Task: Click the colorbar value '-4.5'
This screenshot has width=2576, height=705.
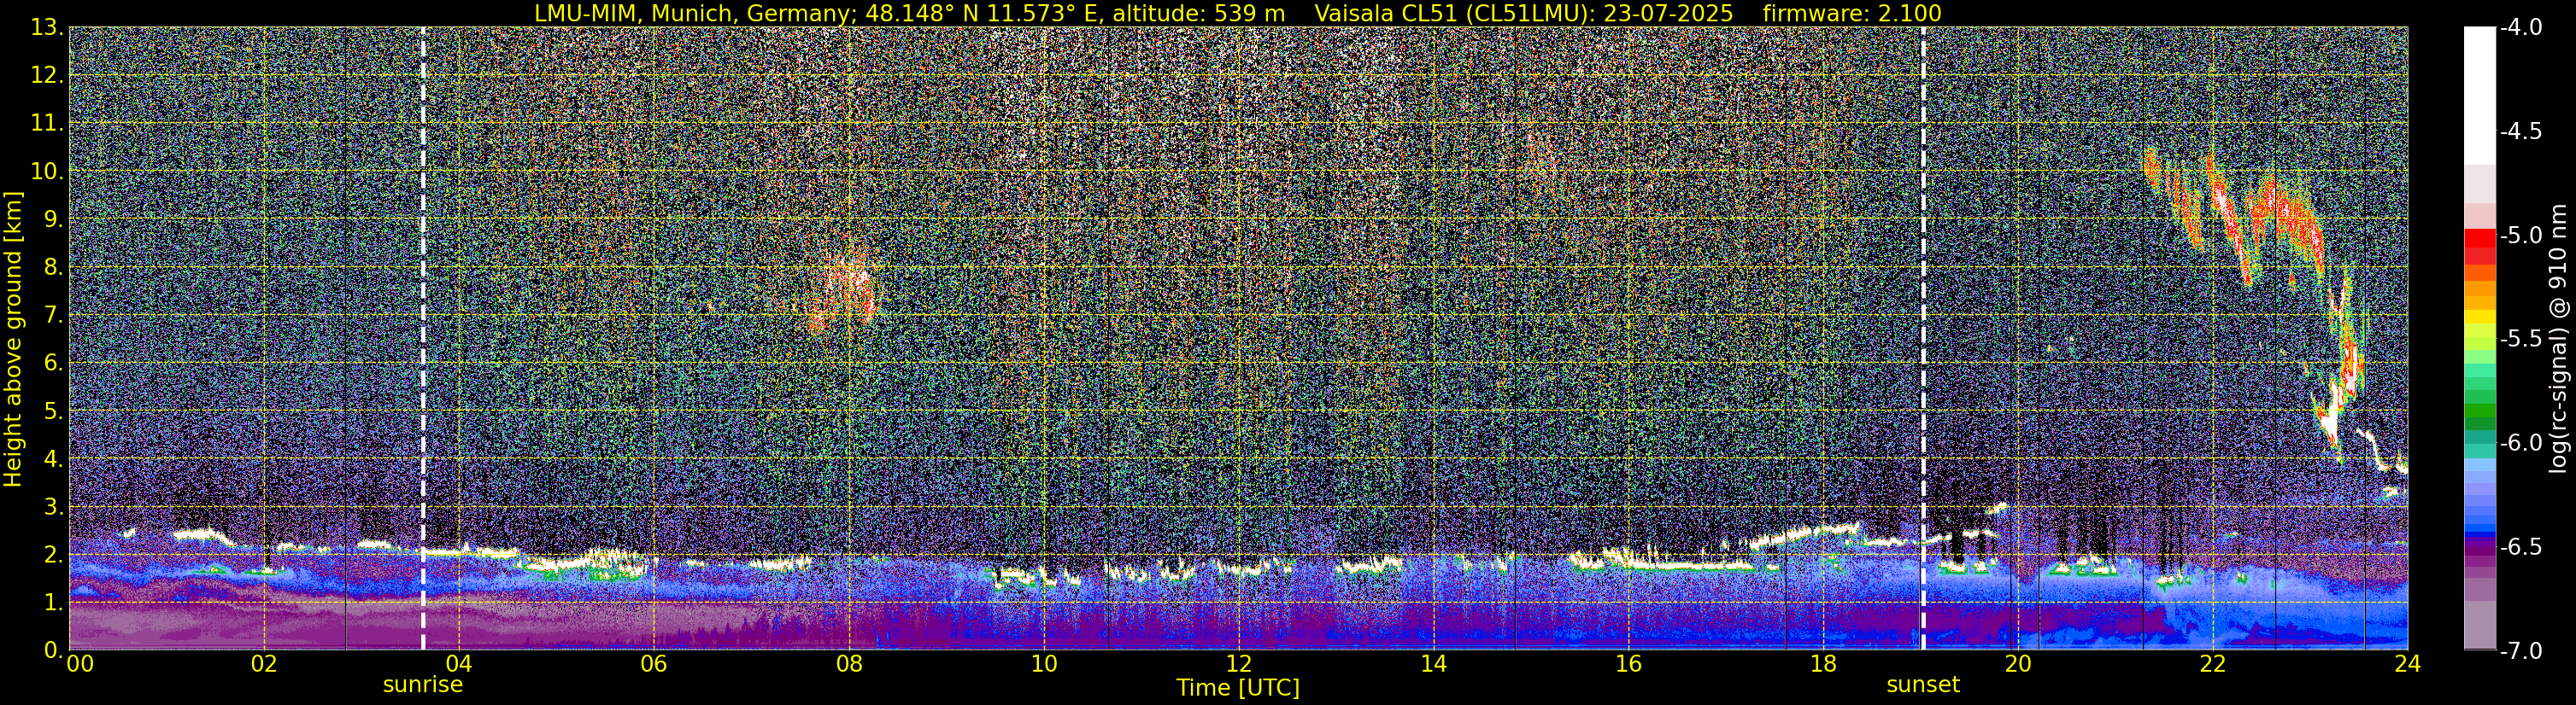Action: click(2520, 131)
